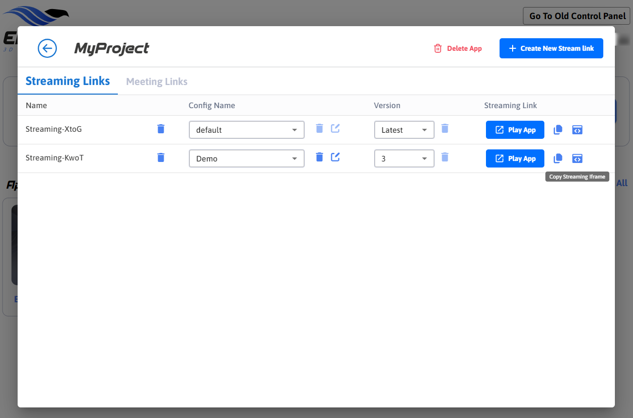Click Create New Stream link button
Image resolution: width=633 pixels, height=418 pixels.
pyautogui.click(x=551, y=48)
